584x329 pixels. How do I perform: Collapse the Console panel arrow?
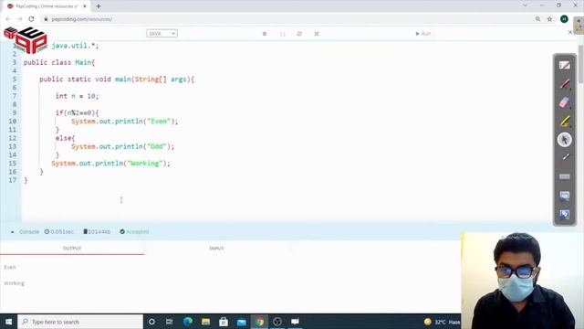[12, 231]
